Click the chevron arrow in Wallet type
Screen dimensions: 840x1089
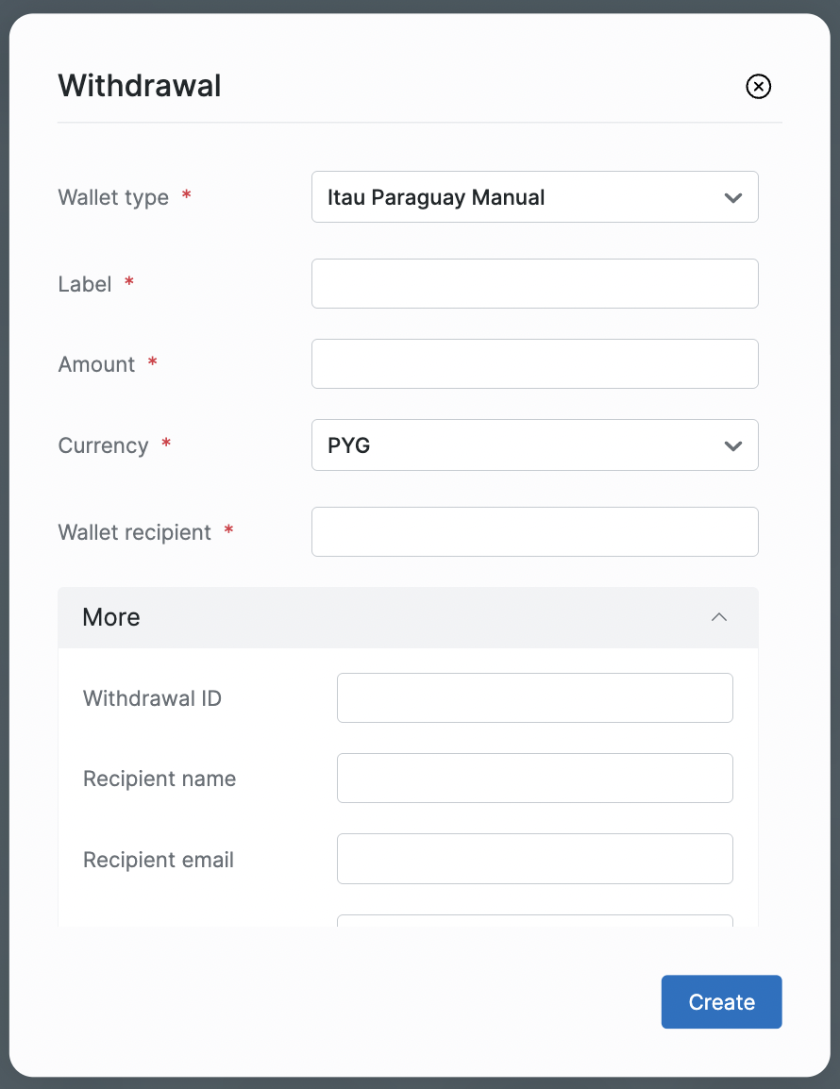tap(732, 198)
